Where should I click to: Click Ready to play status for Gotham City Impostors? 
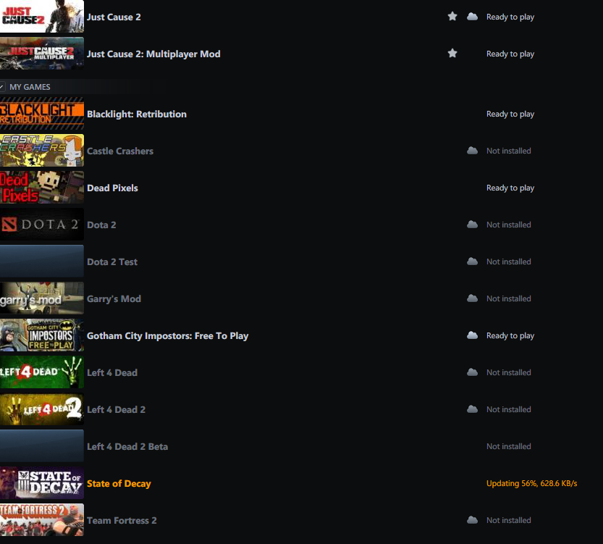click(x=510, y=335)
